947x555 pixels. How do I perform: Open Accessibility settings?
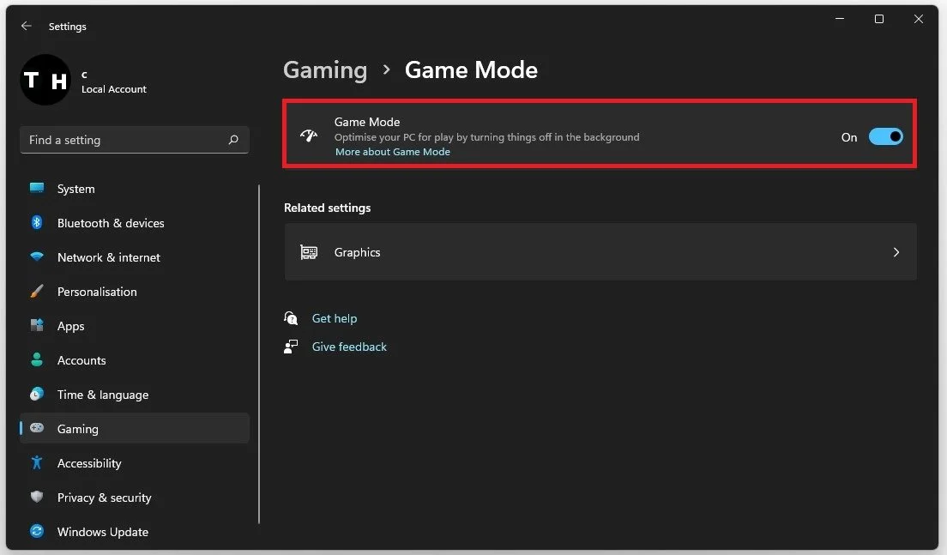coord(135,463)
